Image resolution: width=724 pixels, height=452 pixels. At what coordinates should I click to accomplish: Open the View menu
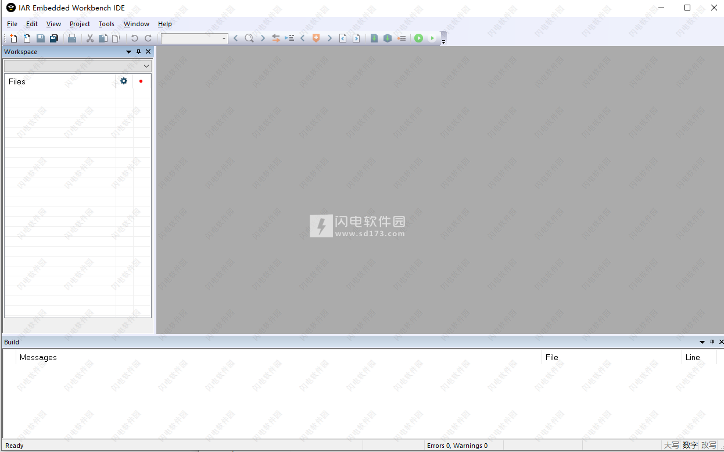coord(53,24)
